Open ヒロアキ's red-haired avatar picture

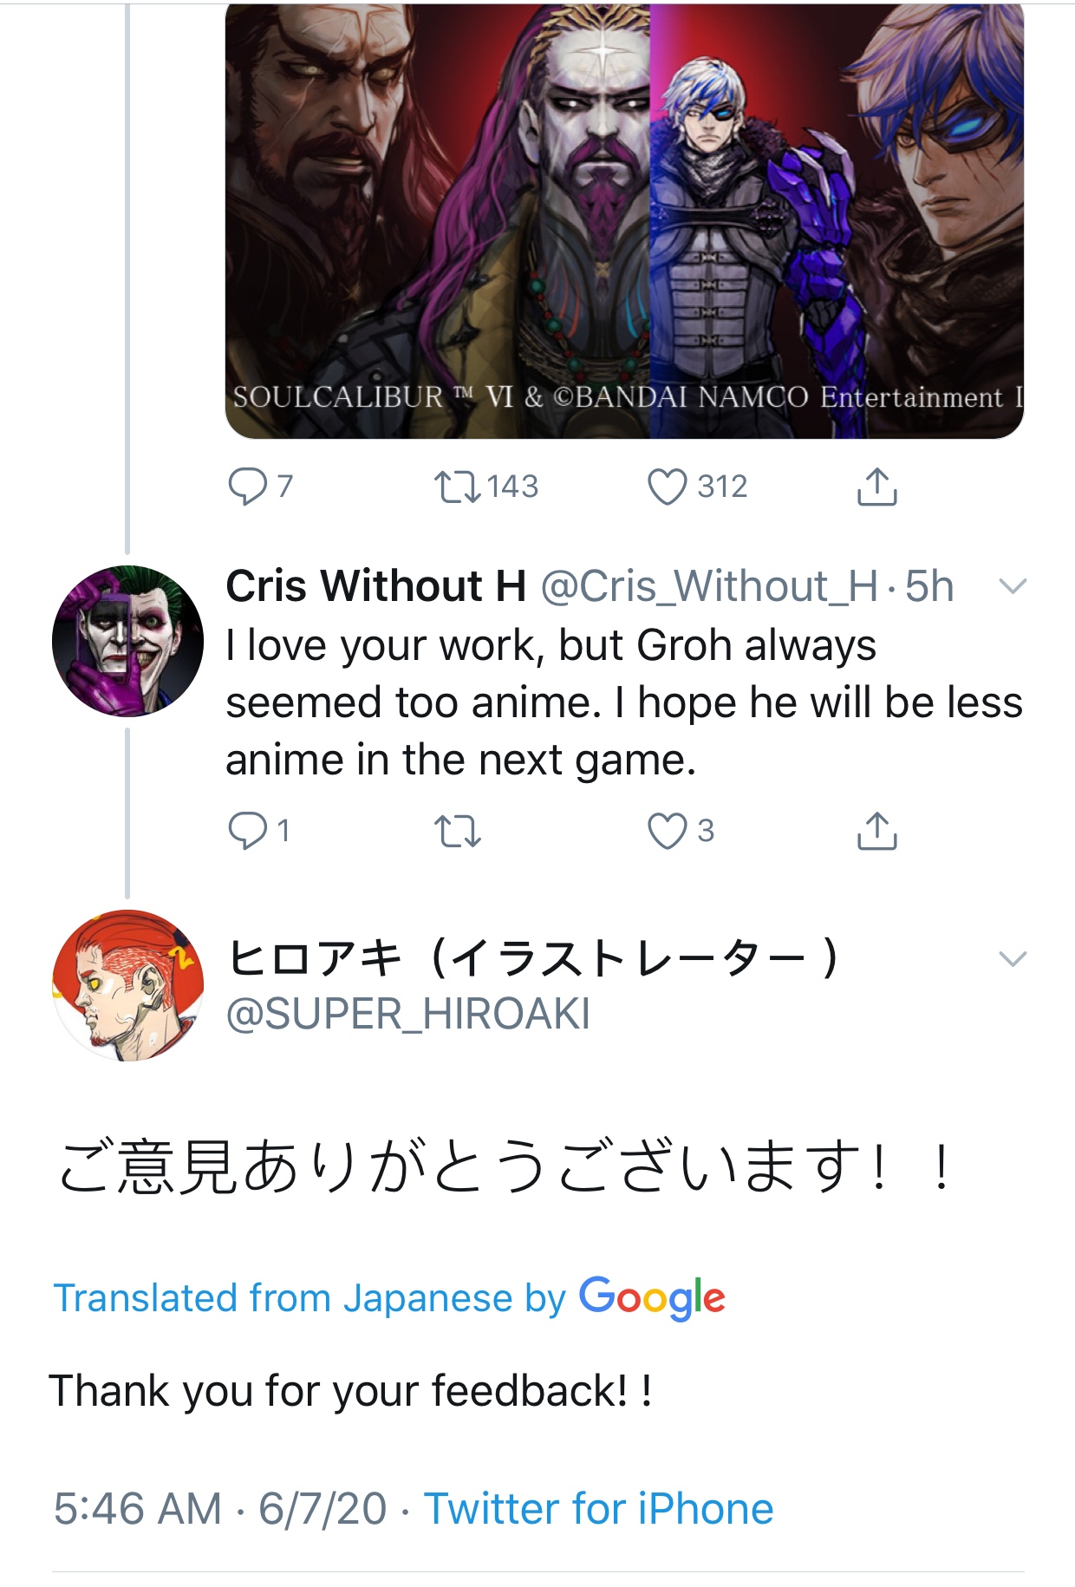coord(127,985)
